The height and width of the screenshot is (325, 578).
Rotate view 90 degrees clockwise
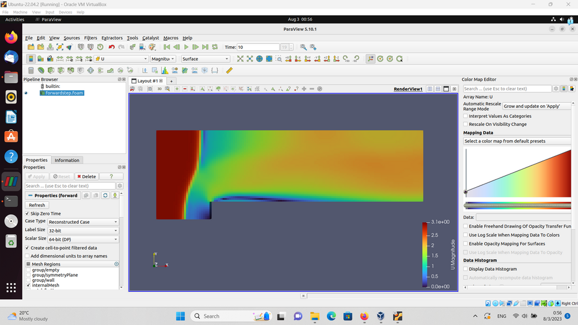[x=346, y=59]
